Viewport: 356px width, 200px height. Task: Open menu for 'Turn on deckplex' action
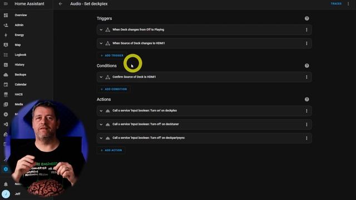306,111
